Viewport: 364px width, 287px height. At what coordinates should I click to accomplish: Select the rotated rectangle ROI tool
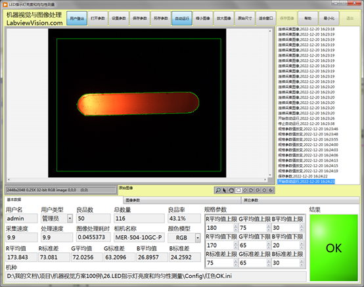point(245,190)
